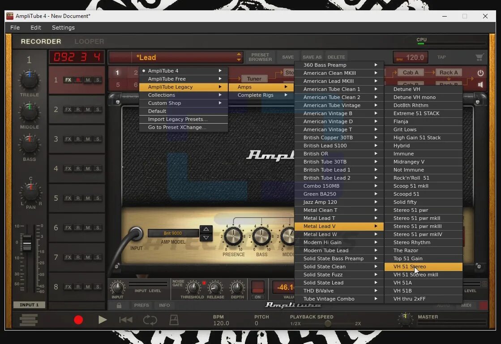Image resolution: width=501 pixels, height=344 pixels.
Task: Expand the THD BiValve submenu
Action: 339,291
